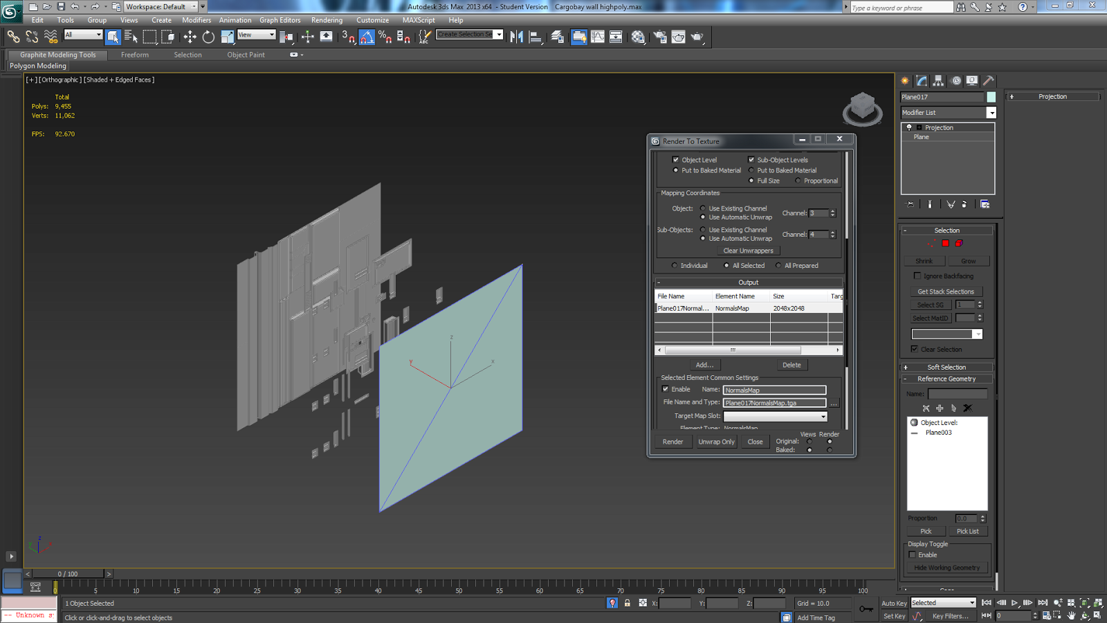The height and width of the screenshot is (623, 1107).
Task: Select the Select Object tool
Action: (113, 37)
